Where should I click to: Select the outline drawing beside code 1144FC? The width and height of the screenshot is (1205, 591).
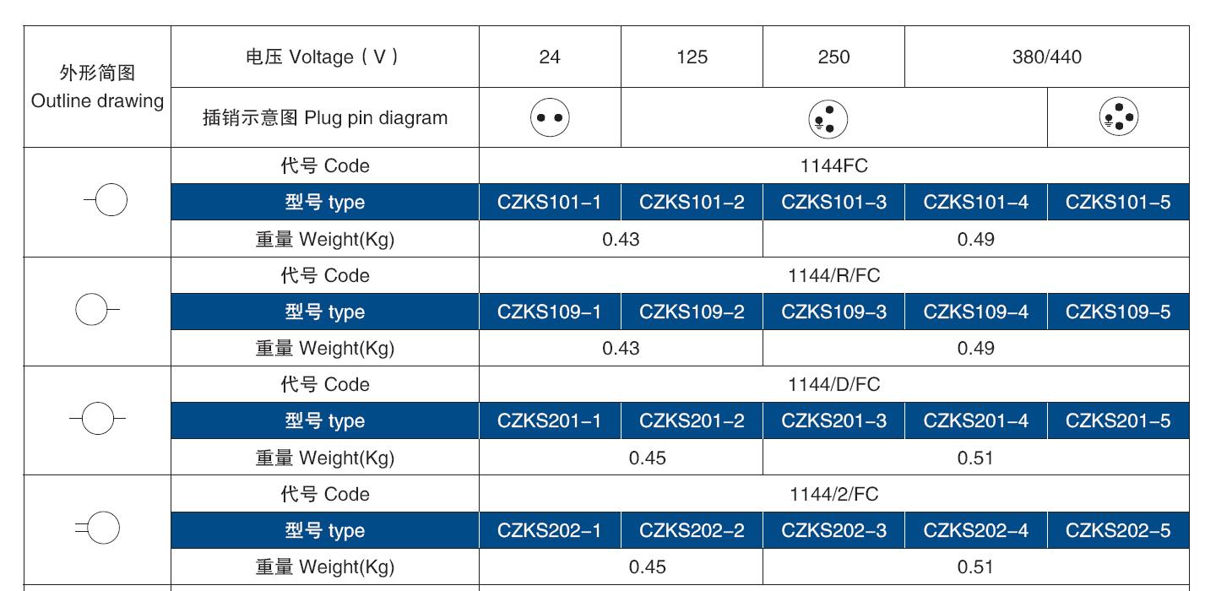point(107,201)
